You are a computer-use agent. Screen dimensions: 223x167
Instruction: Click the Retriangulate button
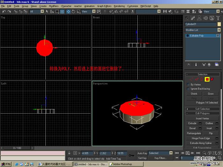pos(194,133)
